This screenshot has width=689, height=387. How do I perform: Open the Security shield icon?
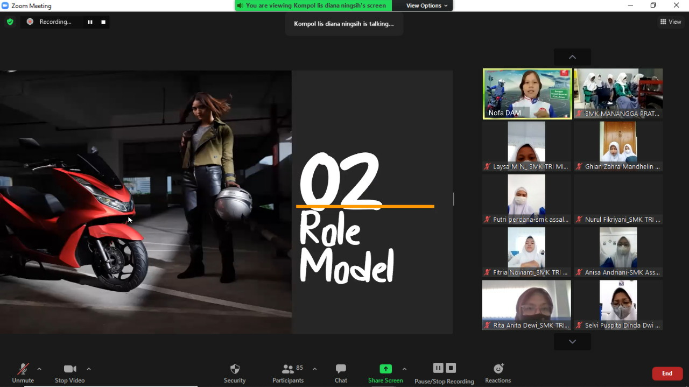click(235, 369)
